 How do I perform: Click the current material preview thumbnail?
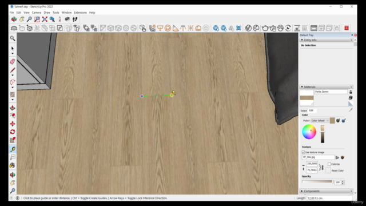[307, 98]
